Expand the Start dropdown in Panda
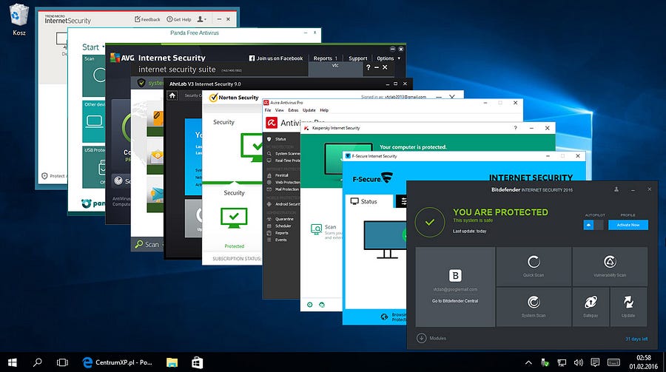This screenshot has width=666, height=372. click(93, 47)
